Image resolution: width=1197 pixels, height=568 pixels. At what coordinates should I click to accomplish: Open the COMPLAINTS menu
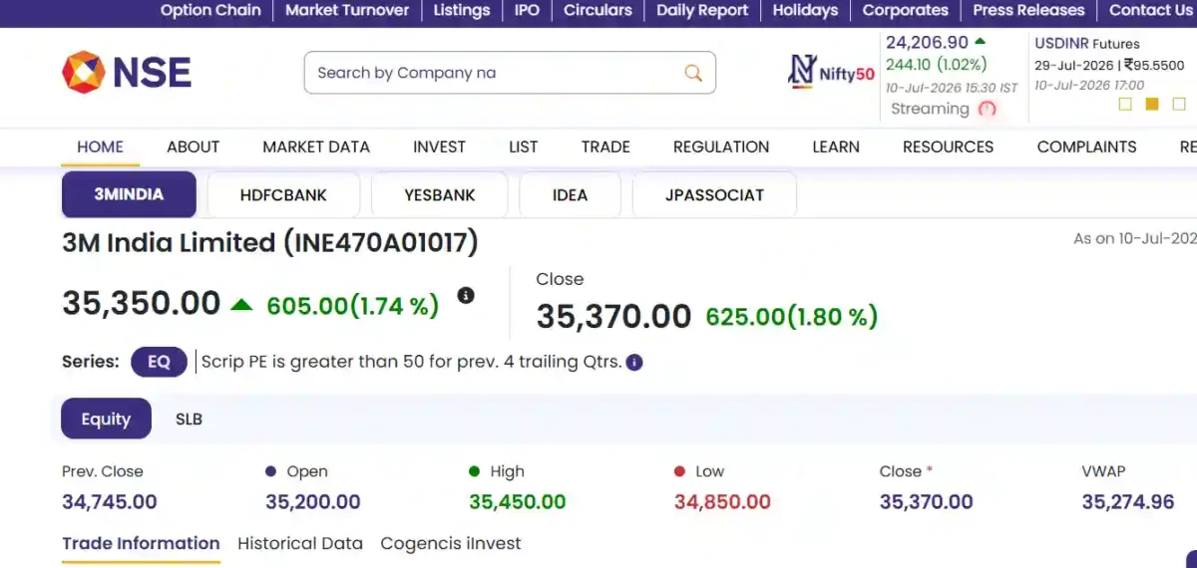(1086, 146)
